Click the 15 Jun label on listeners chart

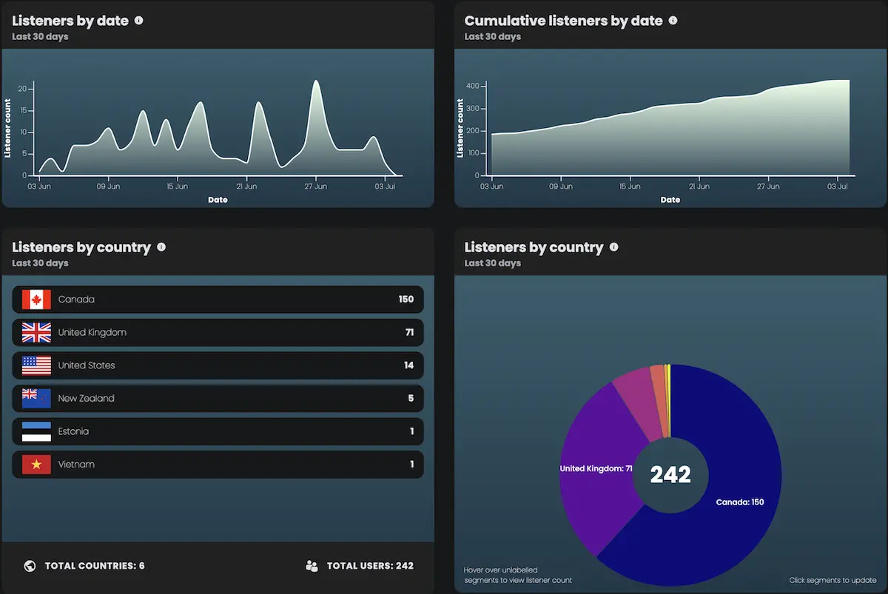tap(178, 186)
